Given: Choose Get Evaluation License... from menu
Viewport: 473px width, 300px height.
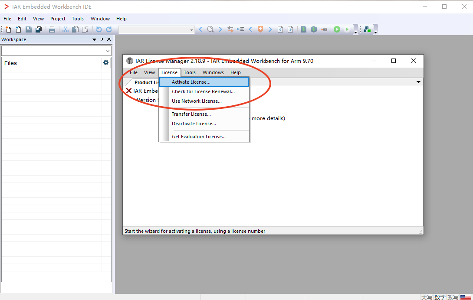Looking at the screenshot, I should 198,137.
